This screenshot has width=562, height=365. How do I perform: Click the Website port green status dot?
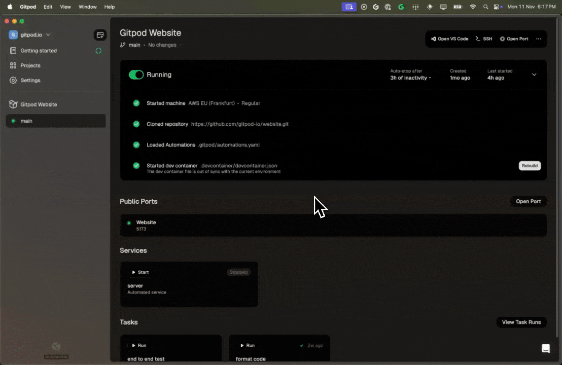129,223
